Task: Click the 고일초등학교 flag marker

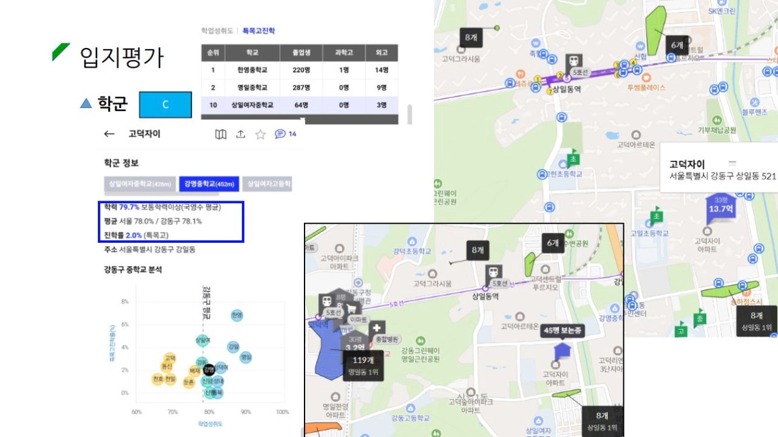Action: [x=656, y=215]
